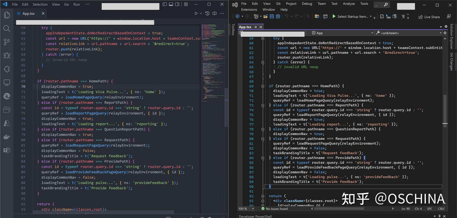Screen dimensions: 457x218
Task: Toggle the bottom panel layout button
Action: pos(171,4)
